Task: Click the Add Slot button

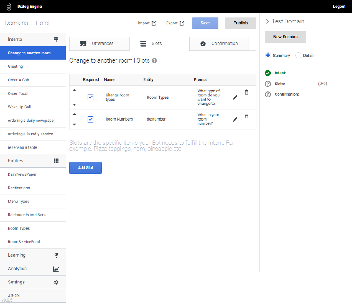Action: [x=85, y=168]
